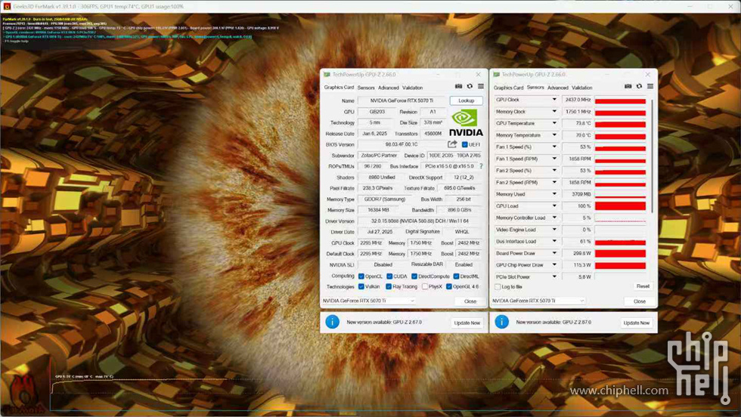The image size is (741, 417).
Task: Click the Driver Version field value
Action: pos(420,221)
